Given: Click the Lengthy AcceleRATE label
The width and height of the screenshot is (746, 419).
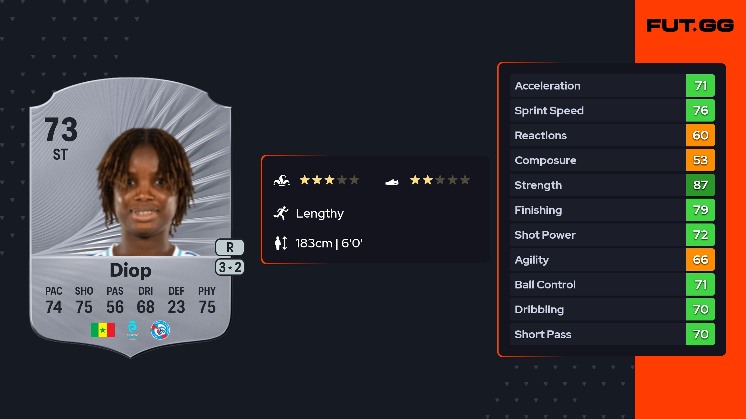Looking at the screenshot, I should [320, 214].
